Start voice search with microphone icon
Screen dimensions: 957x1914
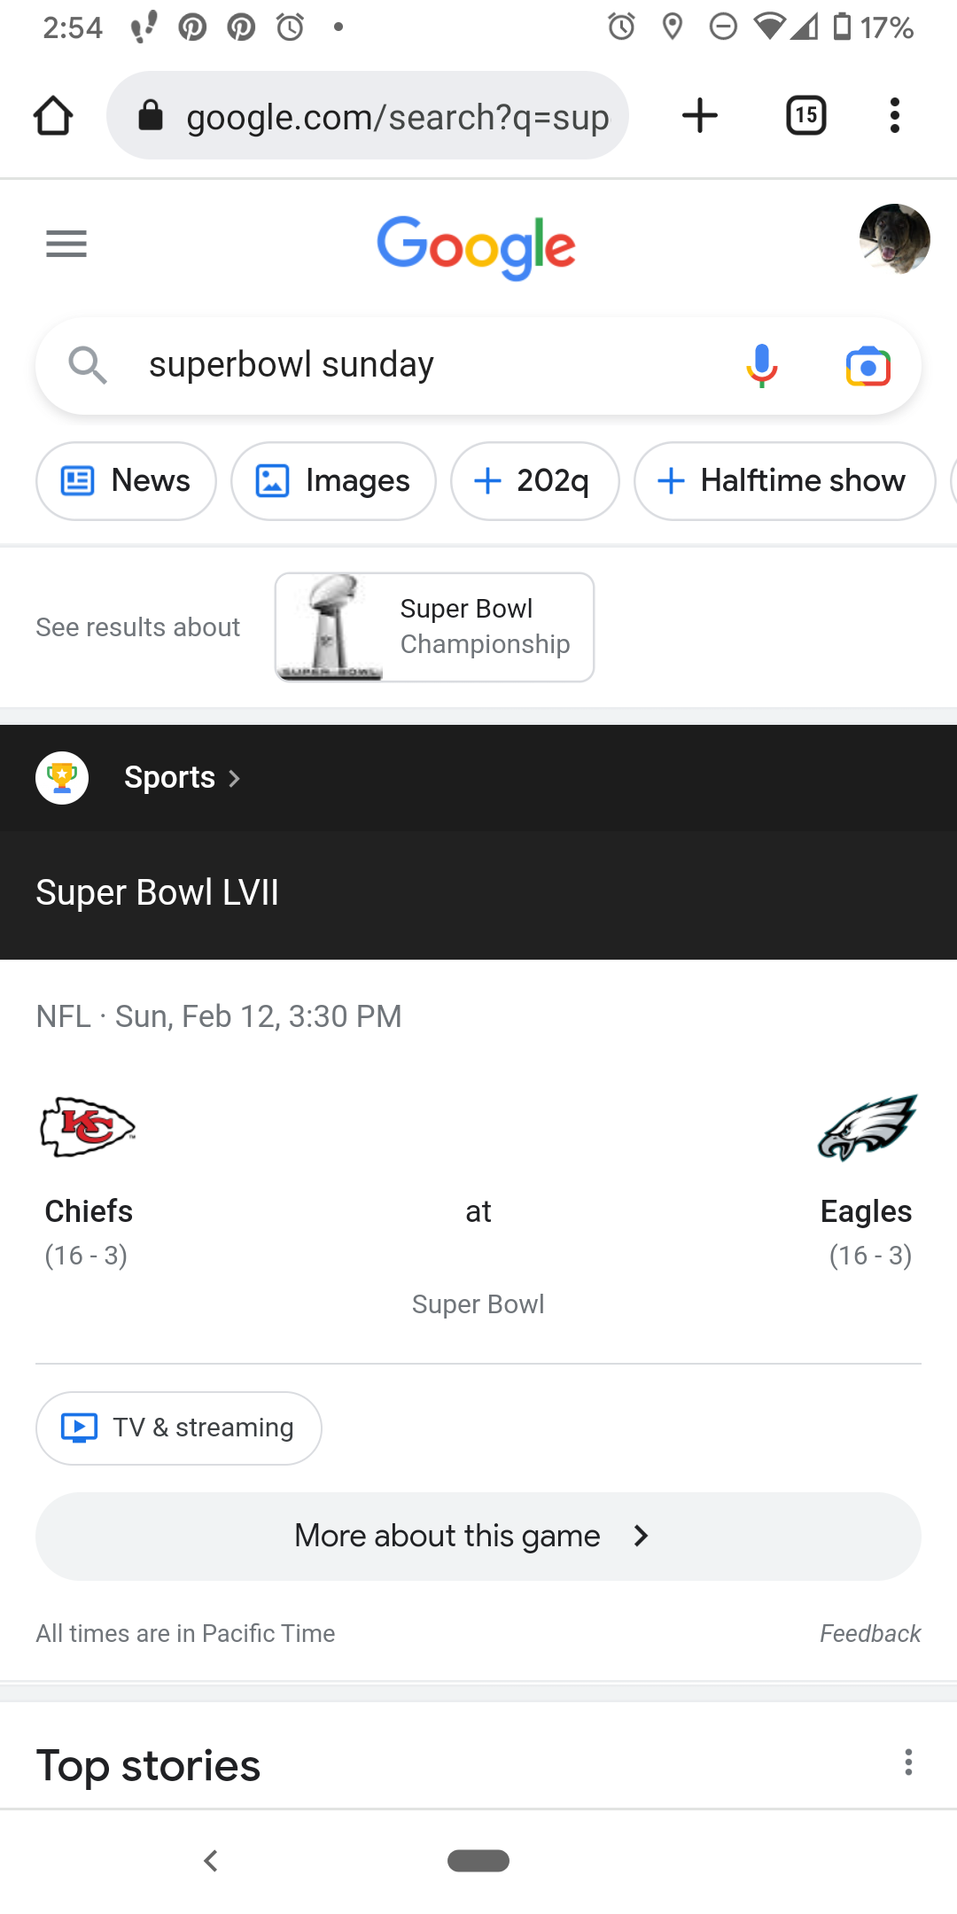click(x=761, y=365)
